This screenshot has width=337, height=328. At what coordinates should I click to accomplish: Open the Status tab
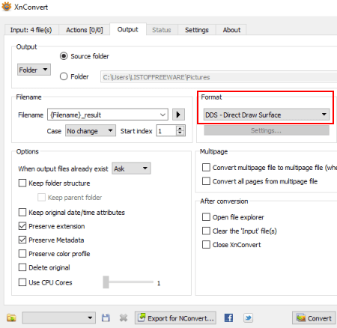tap(162, 30)
